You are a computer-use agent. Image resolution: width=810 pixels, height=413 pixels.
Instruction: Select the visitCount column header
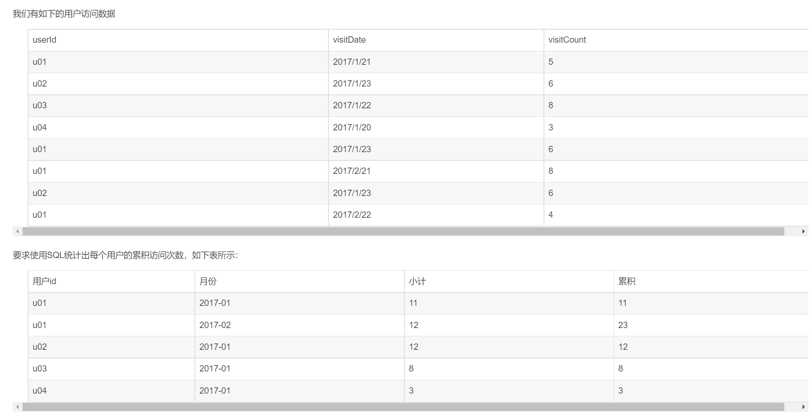(x=567, y=40)
